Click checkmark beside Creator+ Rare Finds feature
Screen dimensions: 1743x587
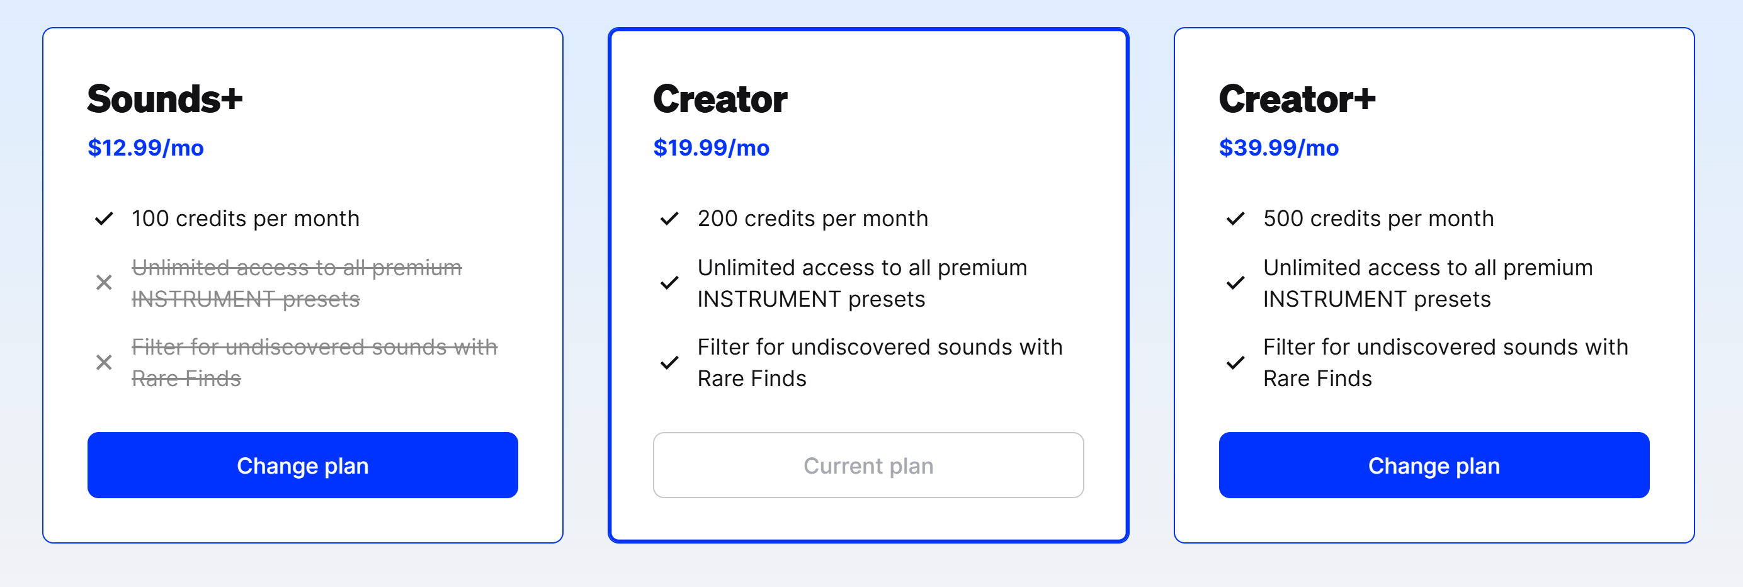click(1235, 362)
